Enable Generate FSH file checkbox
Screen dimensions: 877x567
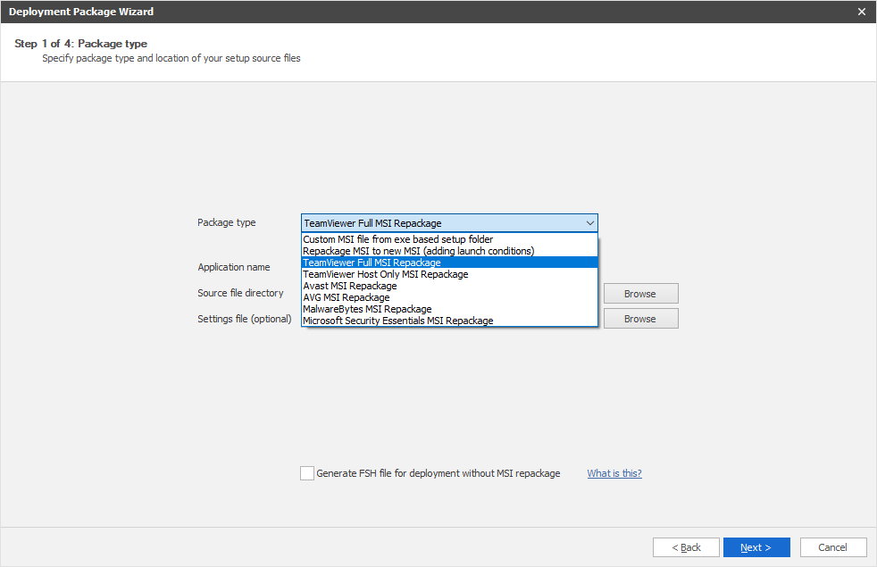[x=307, y=473]
